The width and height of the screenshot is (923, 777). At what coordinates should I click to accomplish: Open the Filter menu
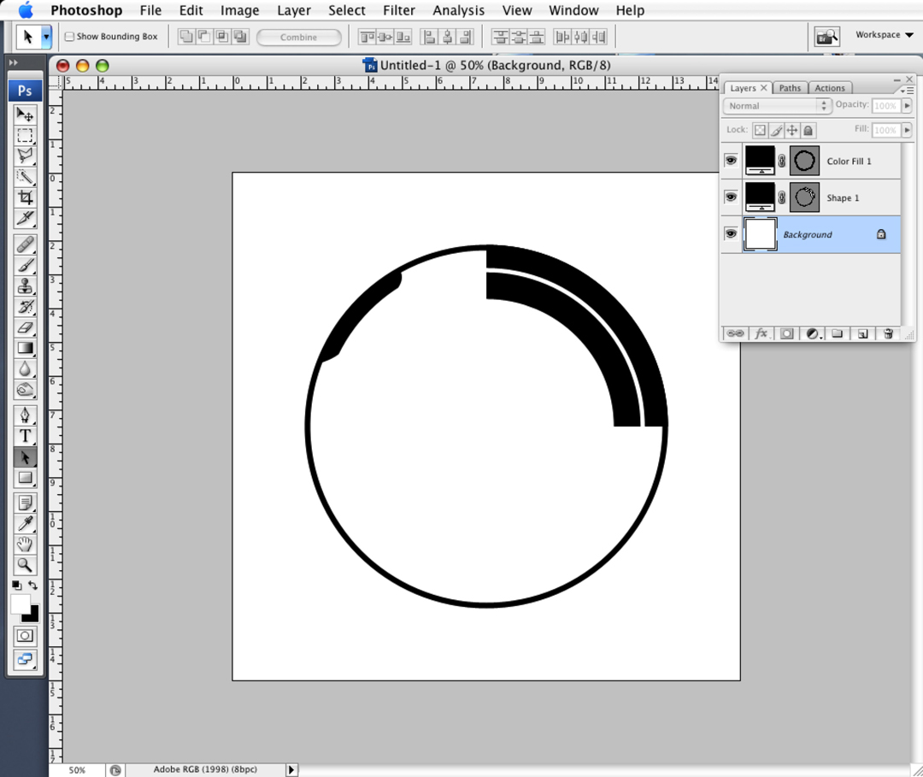pyautogui.click(x=398, y=10)
